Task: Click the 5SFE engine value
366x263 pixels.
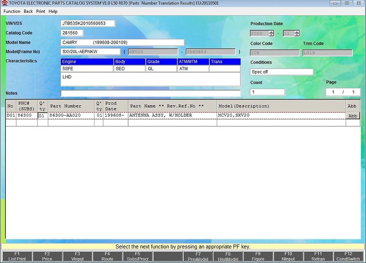Action: click(87, 69)
